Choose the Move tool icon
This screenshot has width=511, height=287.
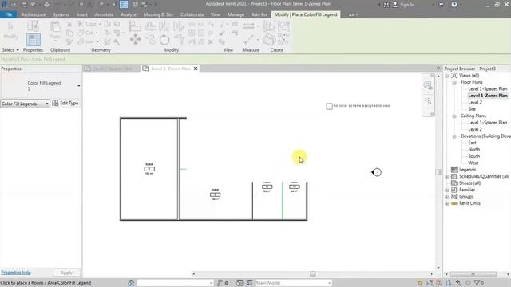135,40
